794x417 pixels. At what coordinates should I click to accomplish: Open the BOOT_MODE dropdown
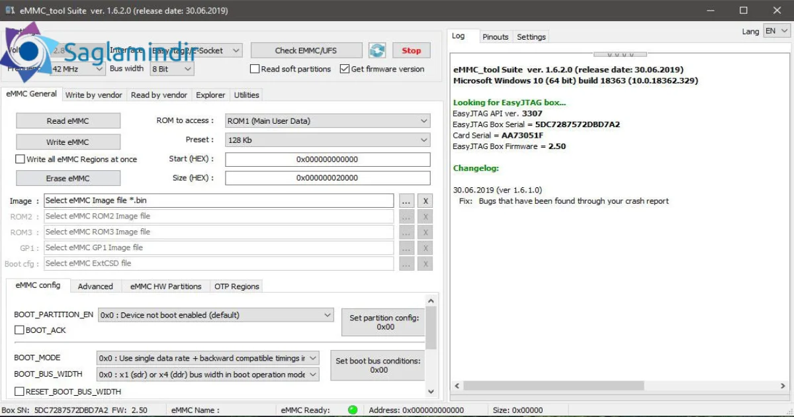(208, 358)
